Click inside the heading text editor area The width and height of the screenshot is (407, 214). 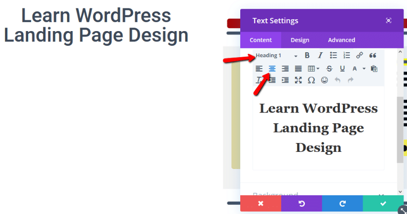pyautogui.click(x=319, y=128)
